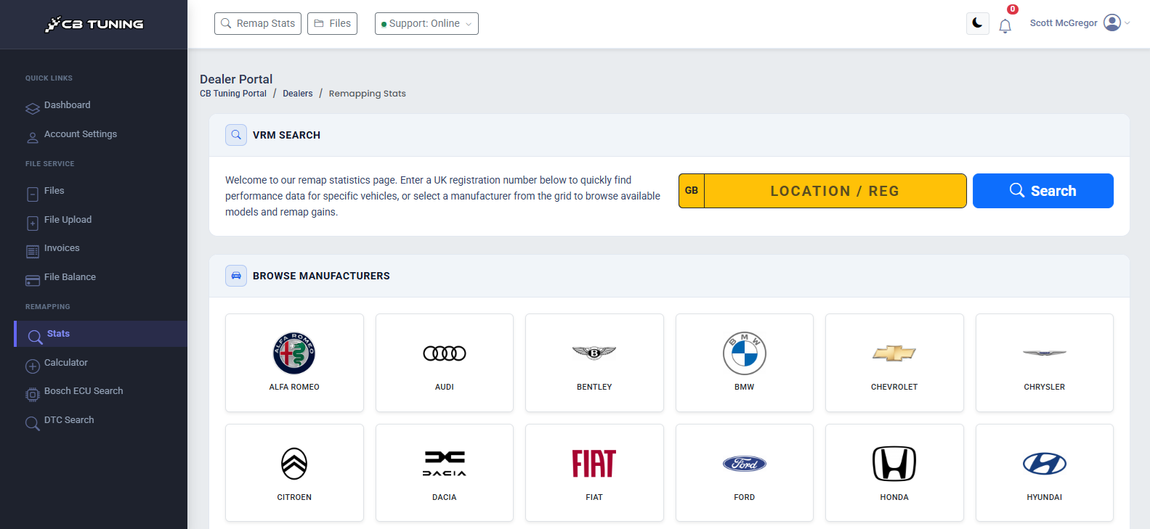Choose the Fiat logo card
This screenshot has width=1150, height=529.
594,473
